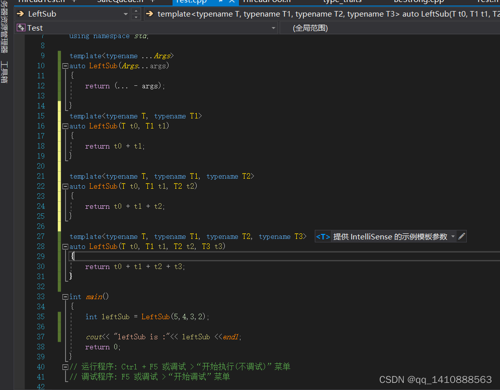Click "return t0 + t1 + t2 + t3;" on line 30

click(135, 267)
